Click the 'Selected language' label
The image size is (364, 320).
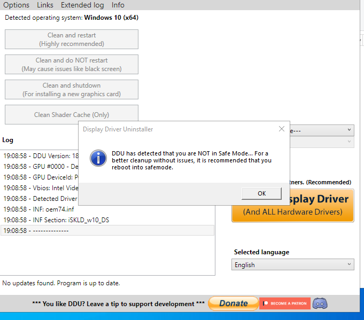click(x=261, y=252)
